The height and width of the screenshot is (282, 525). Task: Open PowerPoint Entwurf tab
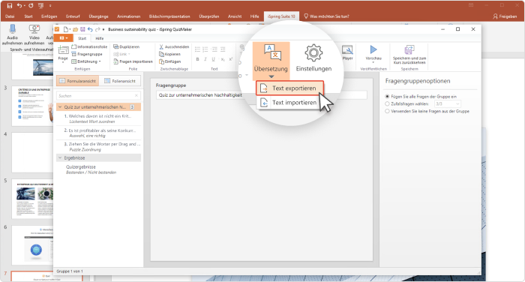point(73,16)
